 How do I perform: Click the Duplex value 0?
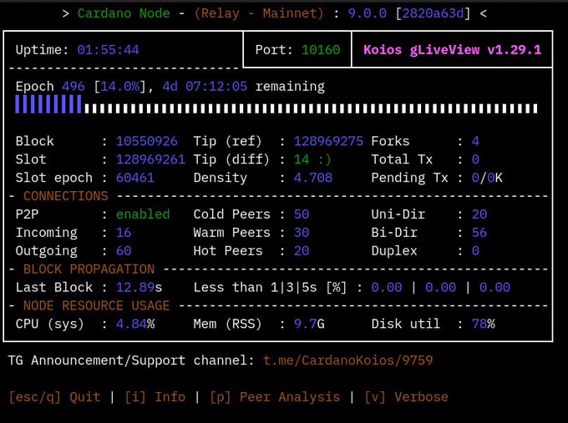(475, 251)
